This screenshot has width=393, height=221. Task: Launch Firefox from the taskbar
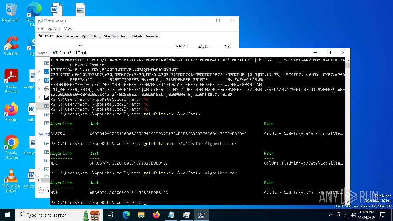coord(156,215)
